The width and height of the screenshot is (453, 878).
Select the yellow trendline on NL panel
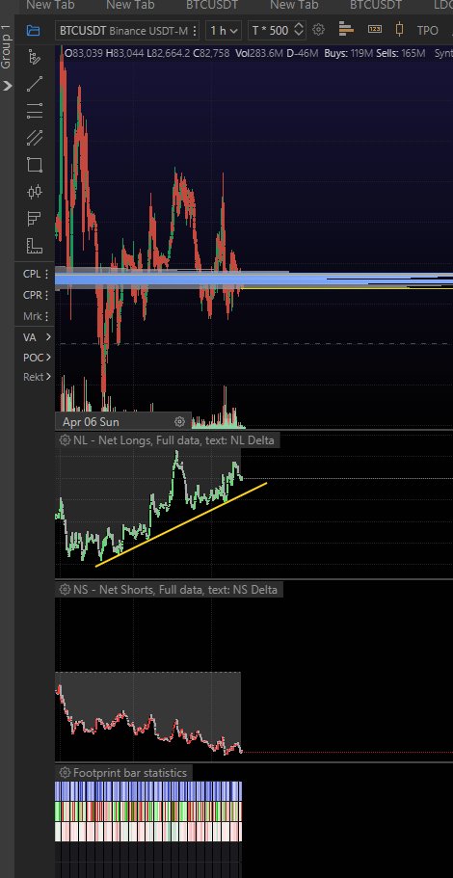click(181, 524)
